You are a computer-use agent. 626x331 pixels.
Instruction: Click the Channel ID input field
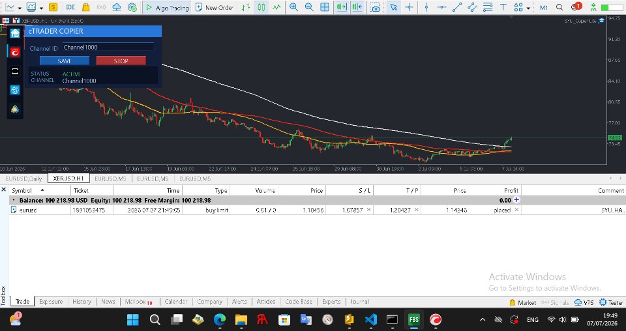108,47
